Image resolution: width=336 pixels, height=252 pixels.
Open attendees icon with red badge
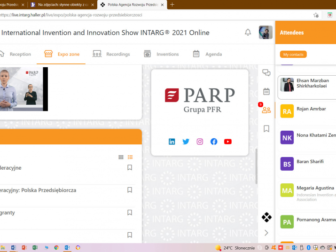pyautogui.click(x=266, y=110)
